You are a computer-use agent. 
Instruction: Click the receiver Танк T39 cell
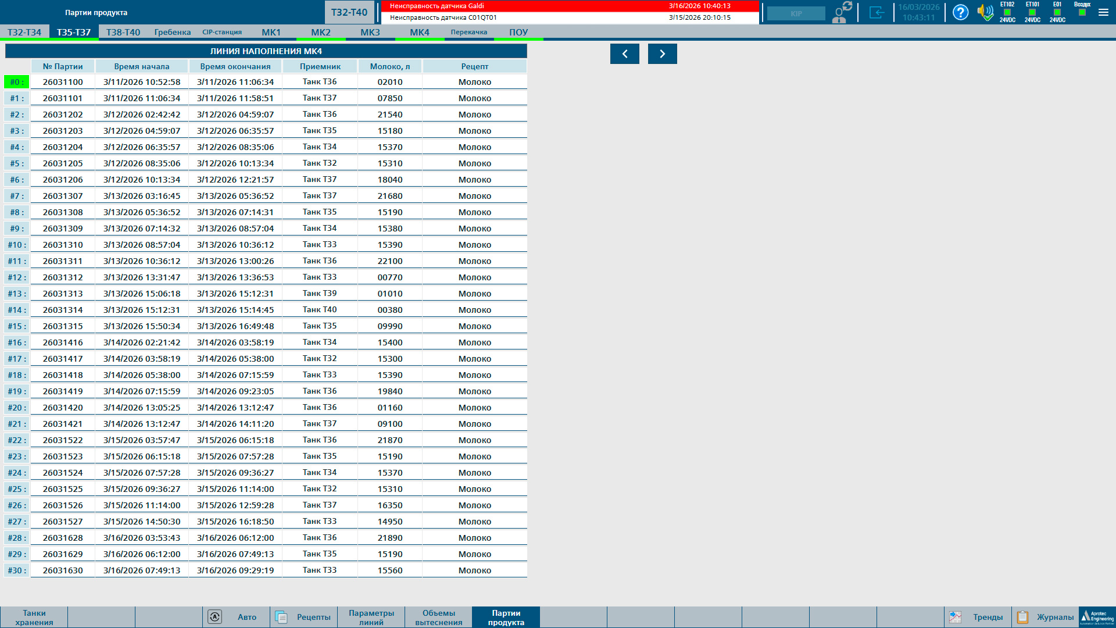(320, 294)
